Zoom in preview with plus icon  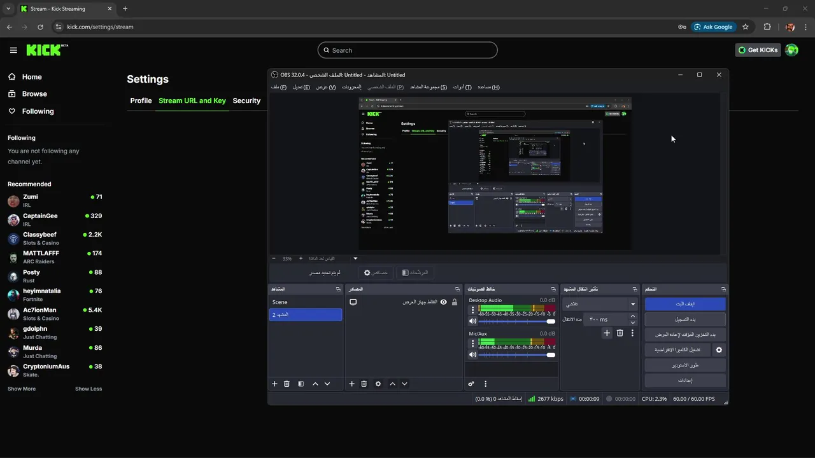point(301,258)
